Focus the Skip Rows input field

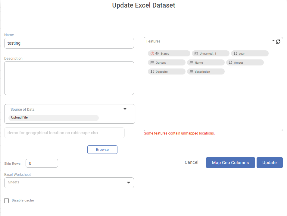click(42, 163)
